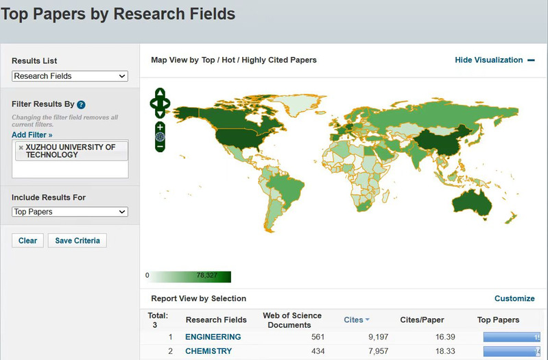Zoom in on the map
The height and width of the screenshot is (360, 548).
[x=160, y=128]
